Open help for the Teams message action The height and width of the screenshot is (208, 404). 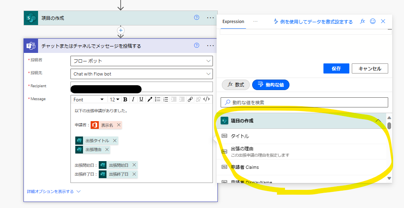pos(197,45)
